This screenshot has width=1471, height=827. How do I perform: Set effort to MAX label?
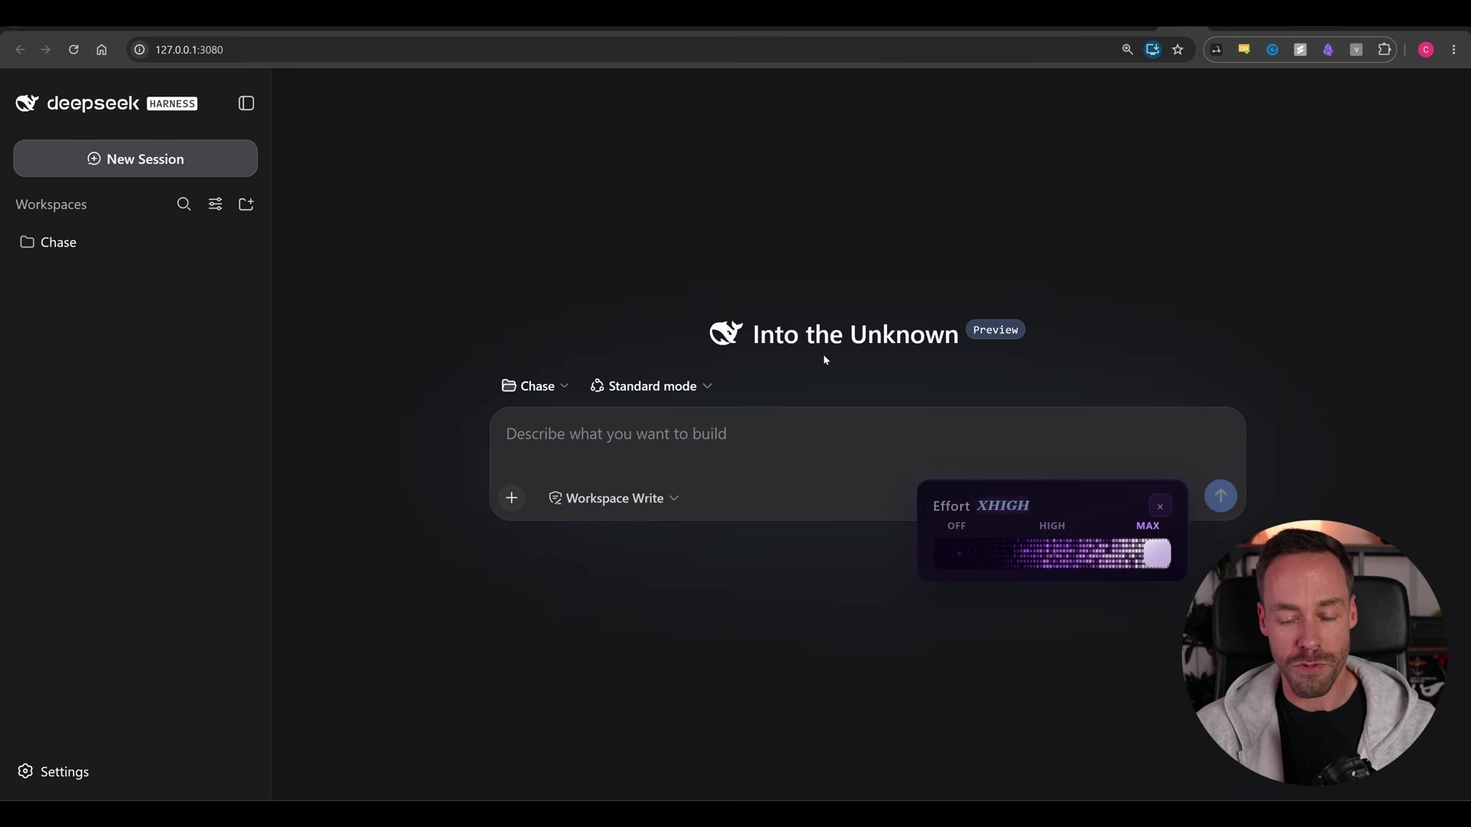tap(1148, 526)
